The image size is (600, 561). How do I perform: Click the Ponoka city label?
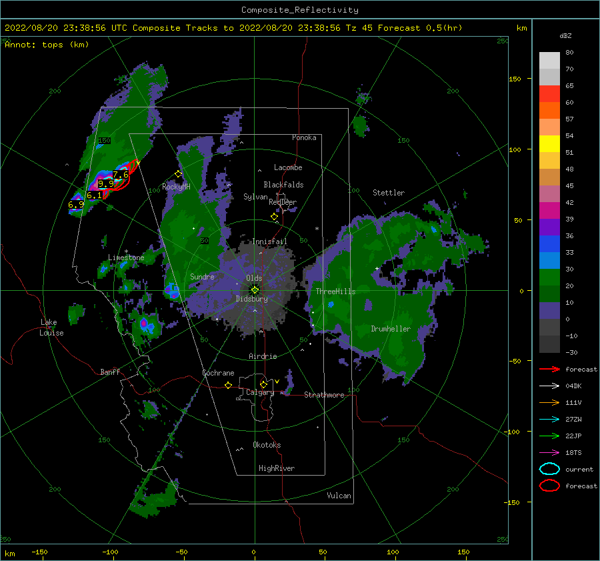[x=304, y=137]
